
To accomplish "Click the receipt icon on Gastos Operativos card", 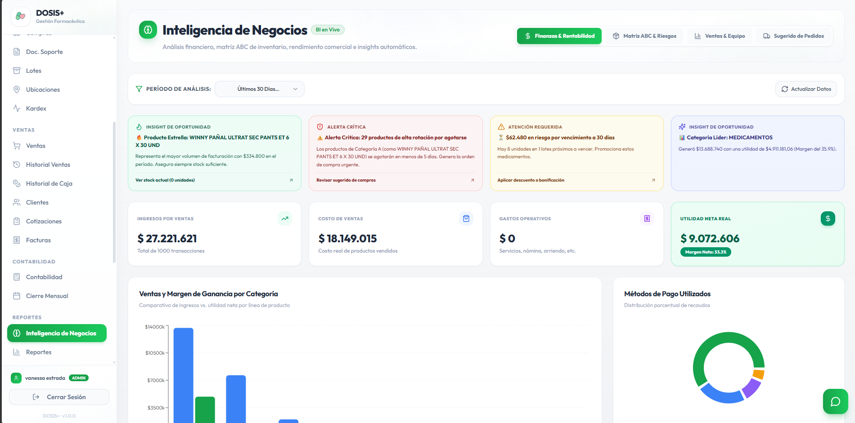I will click(x=647, y=218).
